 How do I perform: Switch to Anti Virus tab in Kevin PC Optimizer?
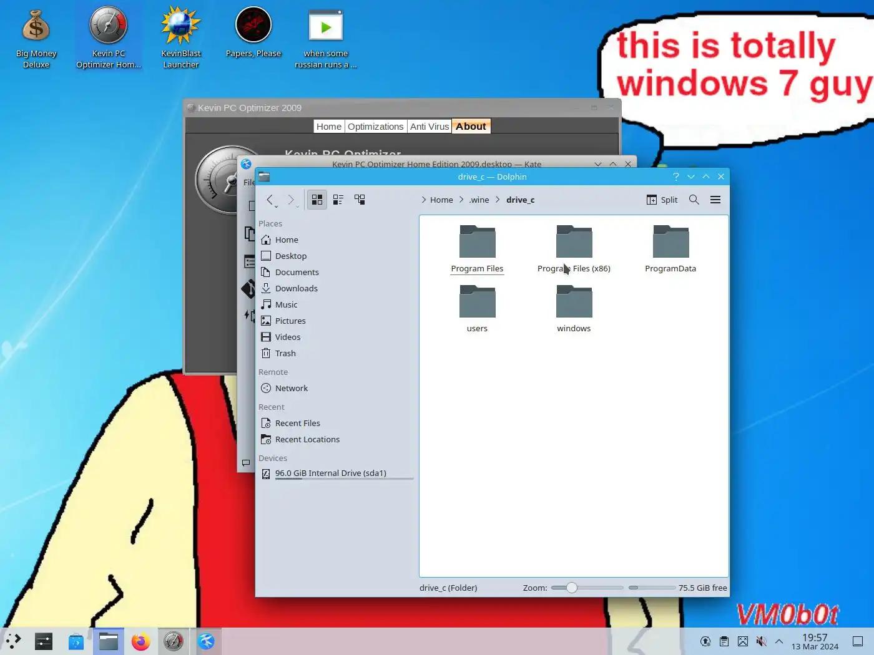(430, 126)
